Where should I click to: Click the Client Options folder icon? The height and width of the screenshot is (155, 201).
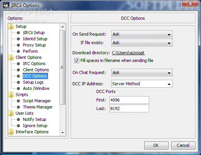(x=11, y=57)
